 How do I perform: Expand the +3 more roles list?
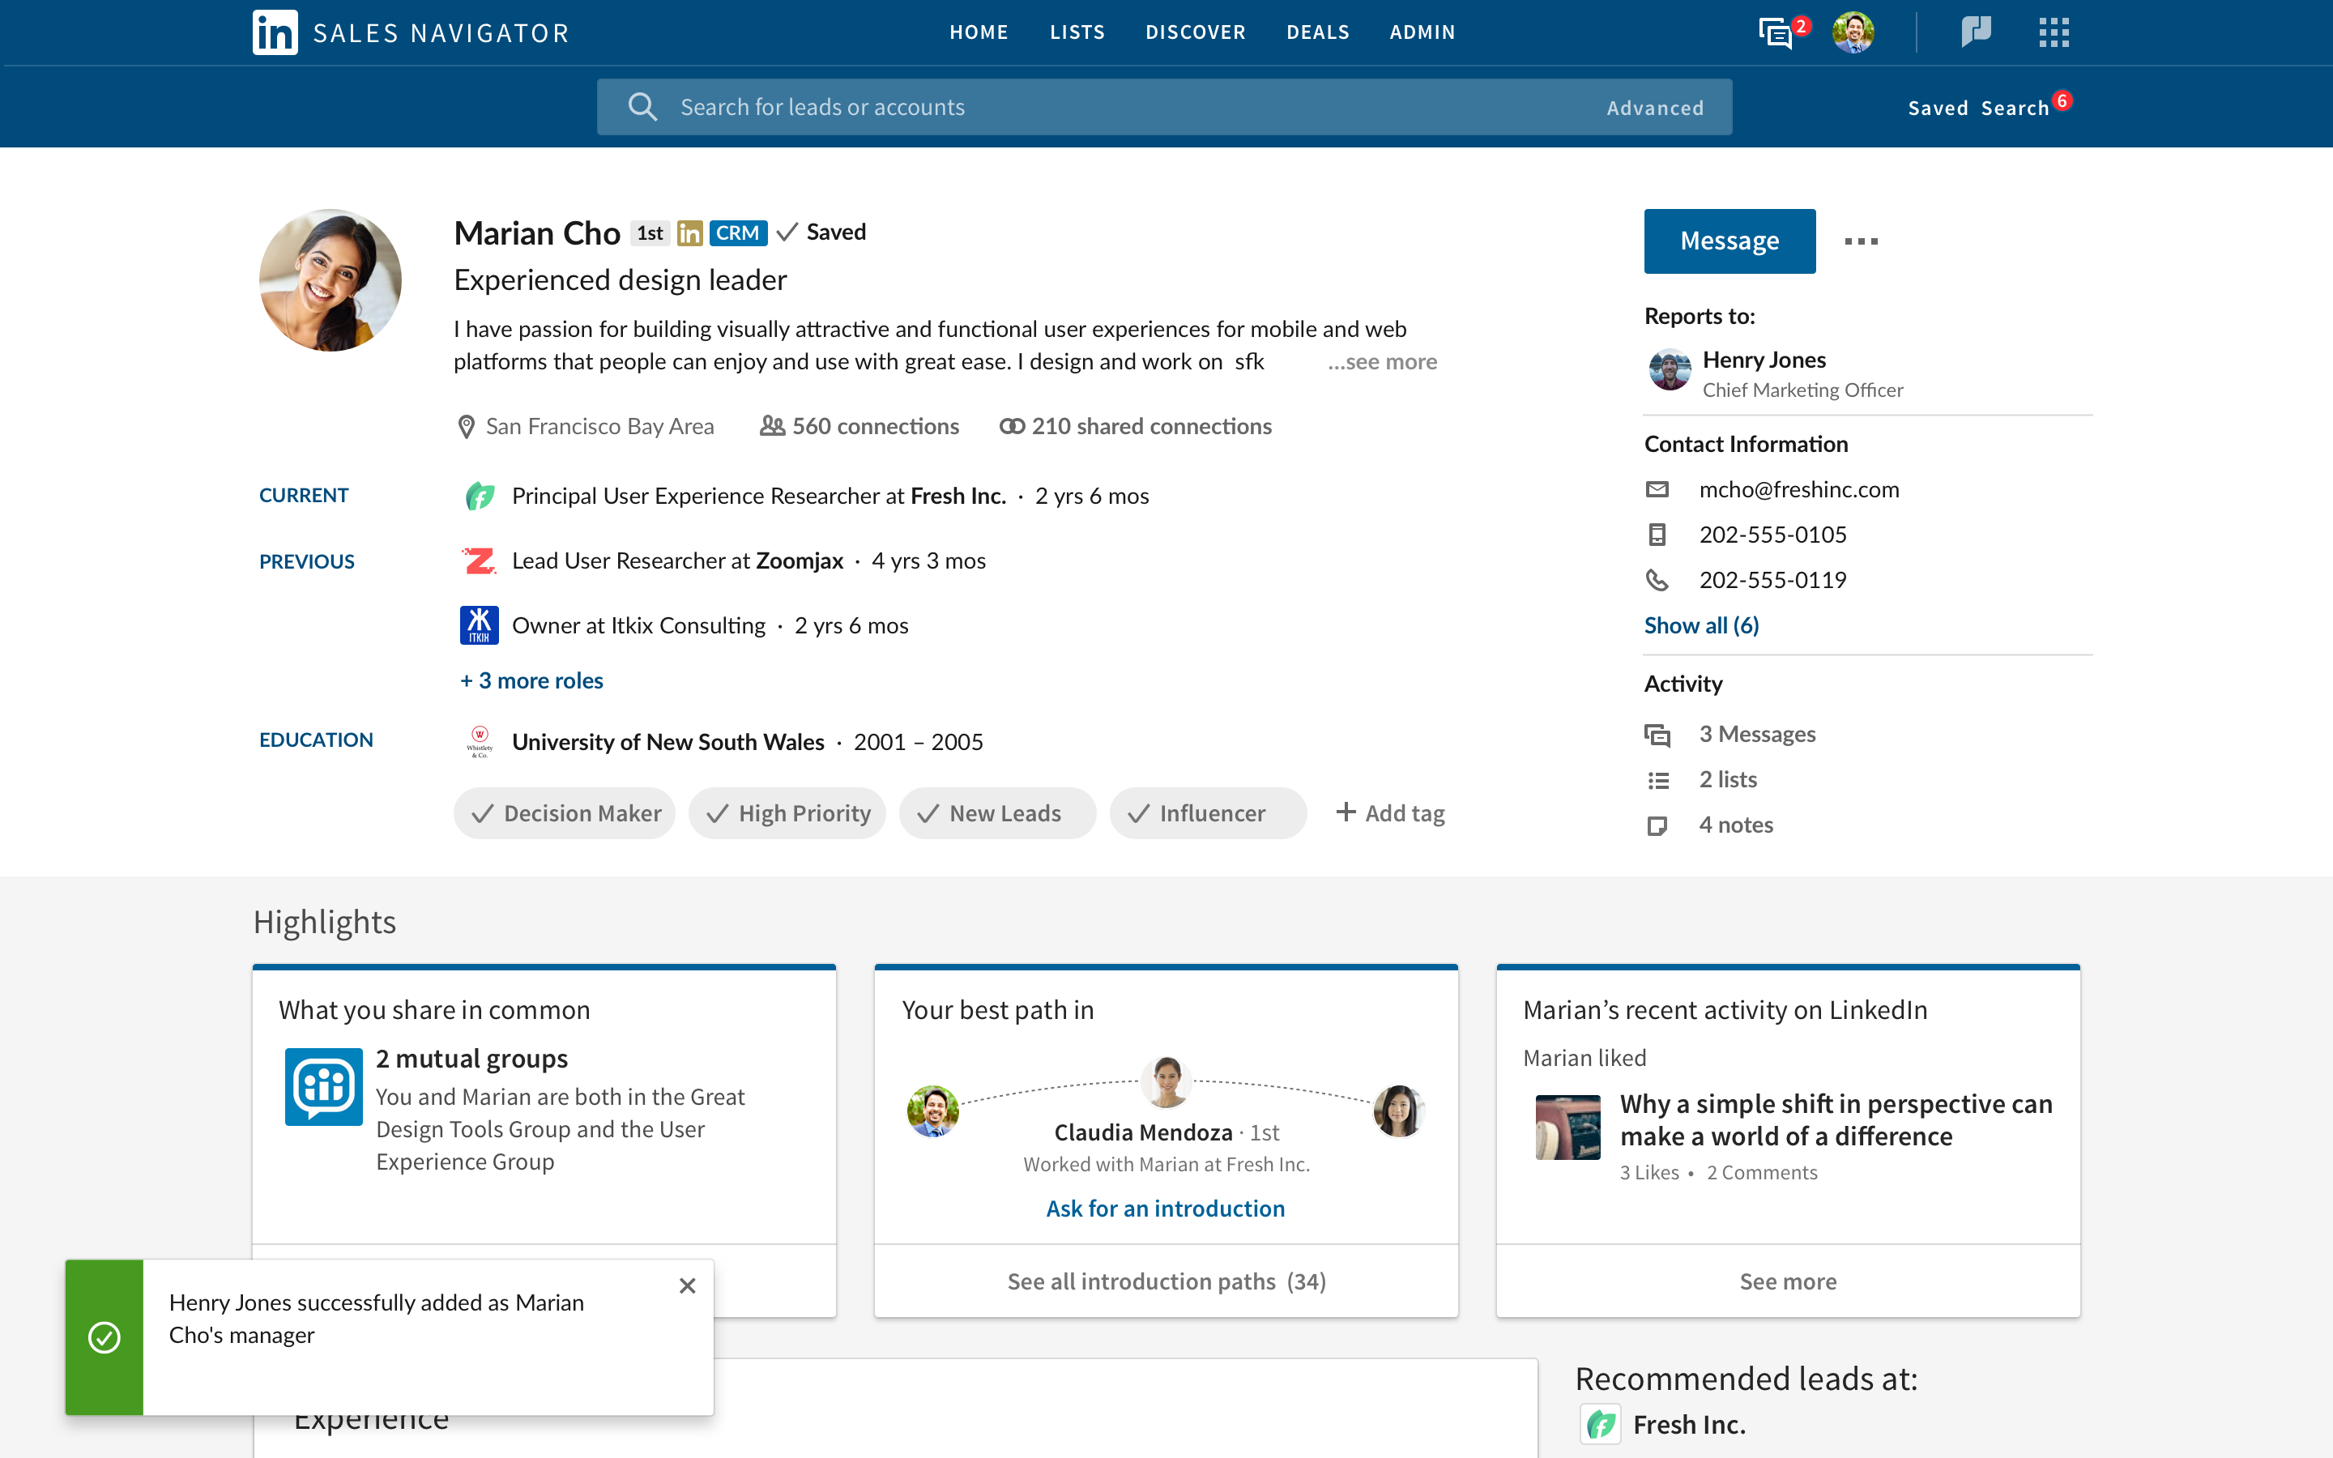[532, 680]
